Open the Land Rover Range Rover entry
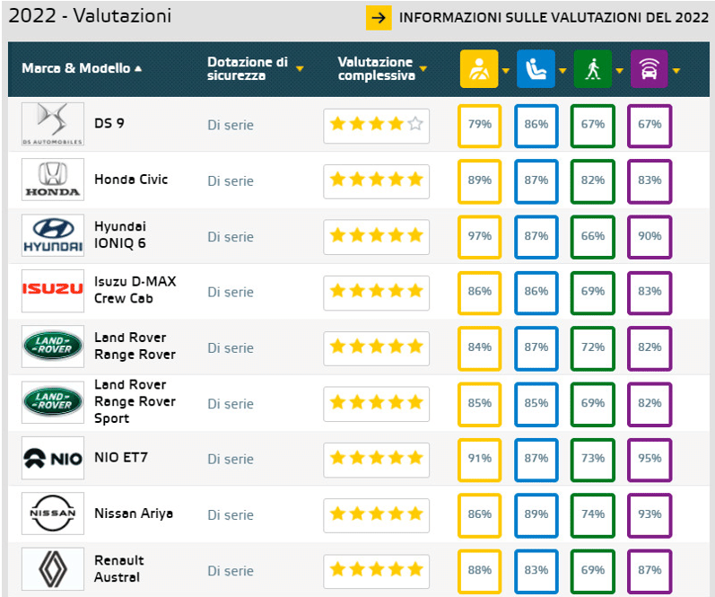The height and width of the screenshot is (597, 715). point(135,346)
